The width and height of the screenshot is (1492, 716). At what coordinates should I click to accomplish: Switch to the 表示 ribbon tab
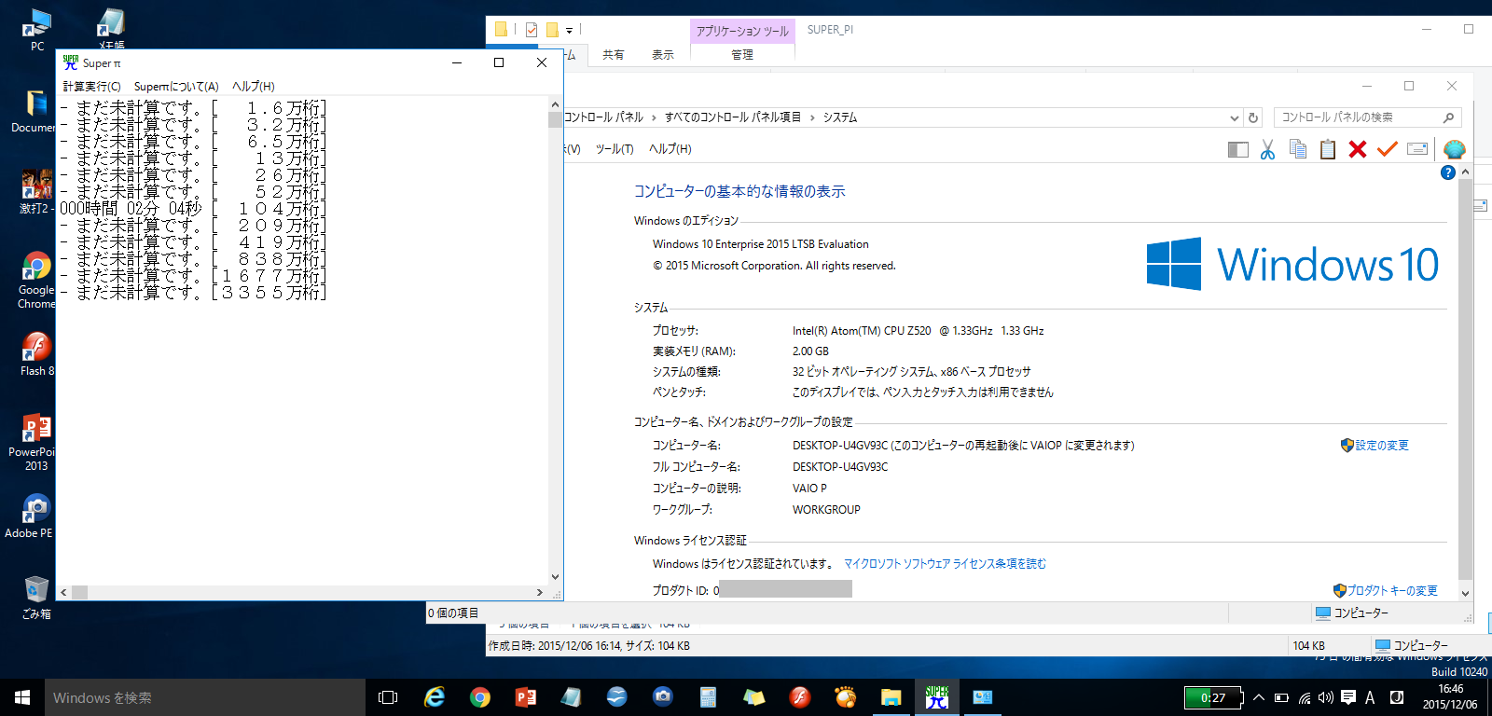pos(663,55)
